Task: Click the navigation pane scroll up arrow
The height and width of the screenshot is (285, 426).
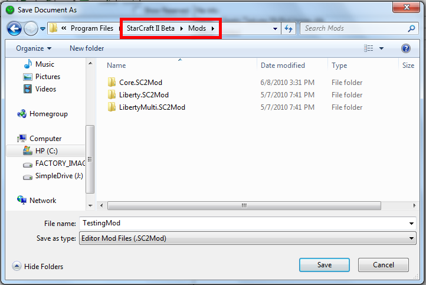Action: [90, 64]
